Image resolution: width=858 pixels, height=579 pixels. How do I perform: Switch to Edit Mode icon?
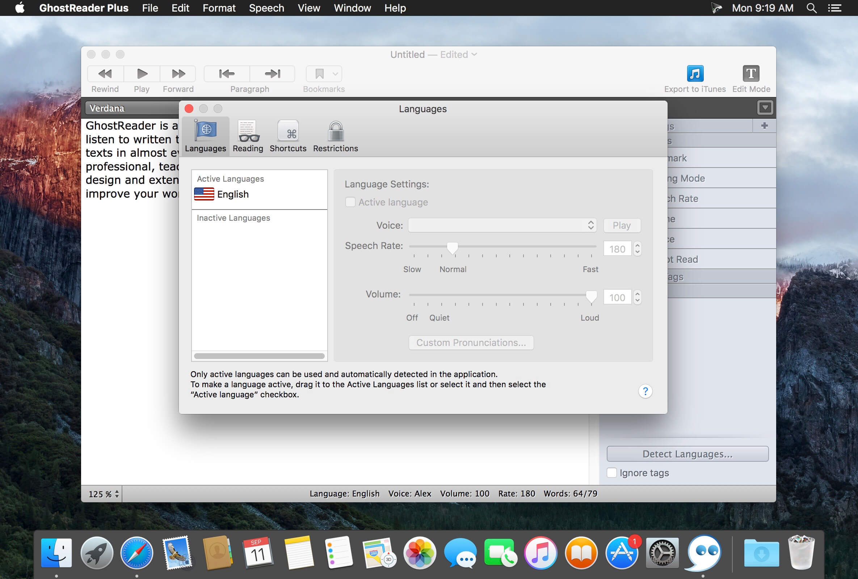(750, 73)
